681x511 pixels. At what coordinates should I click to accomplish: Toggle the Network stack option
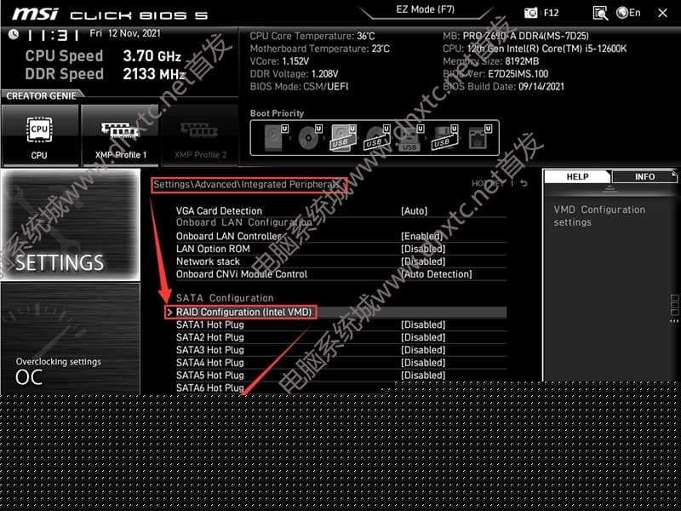coord(423,261)
